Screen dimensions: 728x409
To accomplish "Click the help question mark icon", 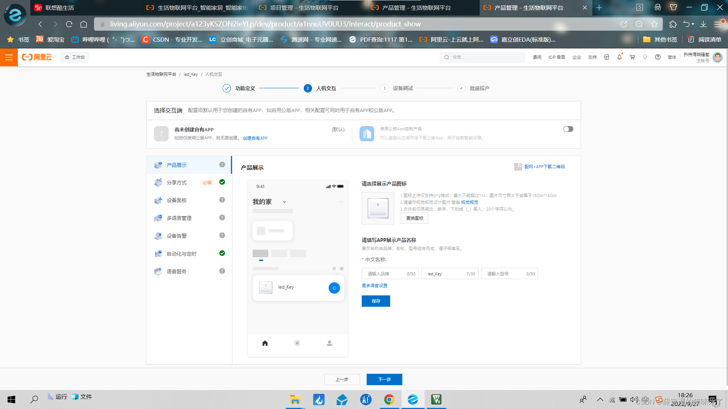I will 658,57.
